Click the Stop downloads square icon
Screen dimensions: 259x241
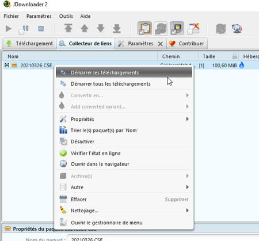pos(41,29)
